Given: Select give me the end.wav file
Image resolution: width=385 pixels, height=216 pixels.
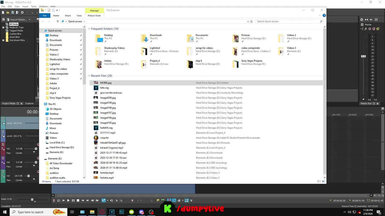Looking at the screenshot, I should [x=206, y=93].
